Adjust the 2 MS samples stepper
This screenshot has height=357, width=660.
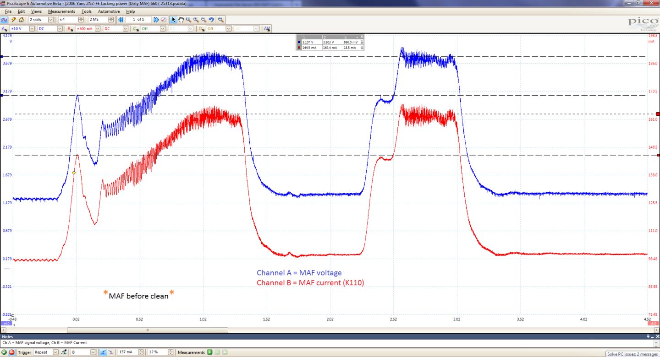coord(111,20)
